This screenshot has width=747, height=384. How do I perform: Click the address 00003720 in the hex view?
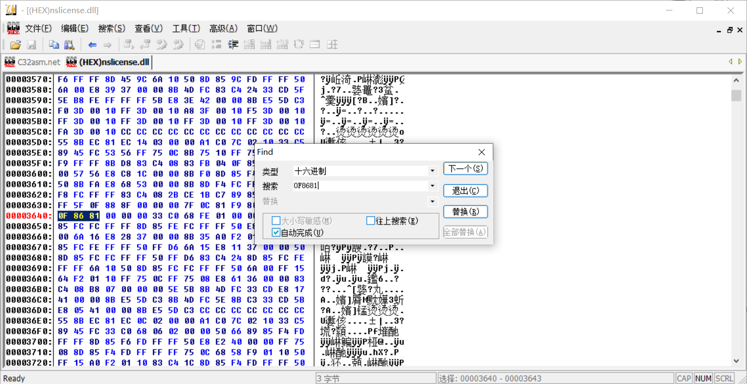(29, 362)
